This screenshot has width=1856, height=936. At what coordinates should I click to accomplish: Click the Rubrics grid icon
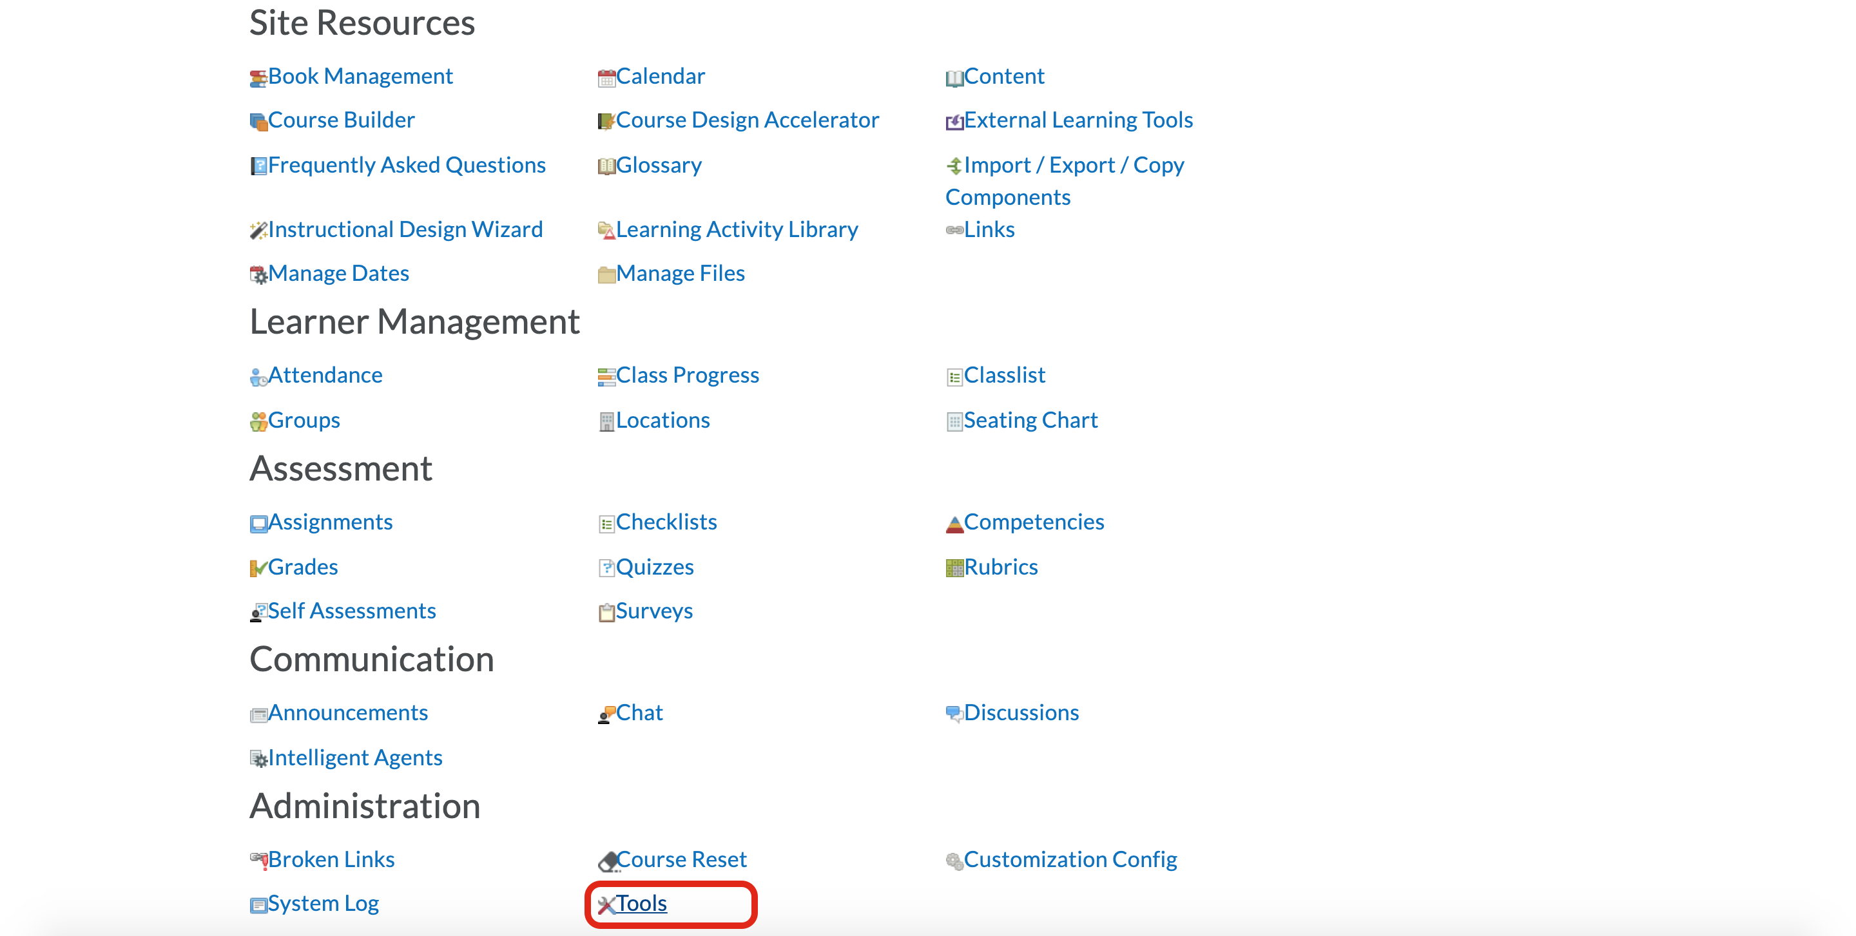pyautogui.click(x=954, y=567)
